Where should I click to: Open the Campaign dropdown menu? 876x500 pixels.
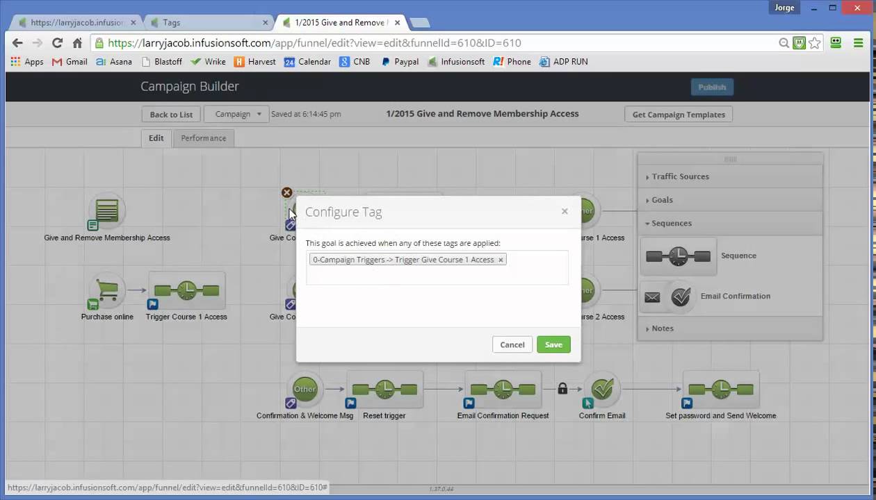(x=237, y=114)
